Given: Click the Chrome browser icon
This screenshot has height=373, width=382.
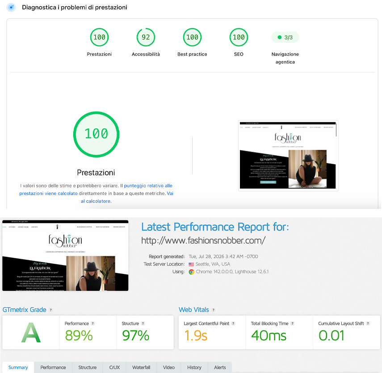Looking at the screenshot, I should pos(192,272).
